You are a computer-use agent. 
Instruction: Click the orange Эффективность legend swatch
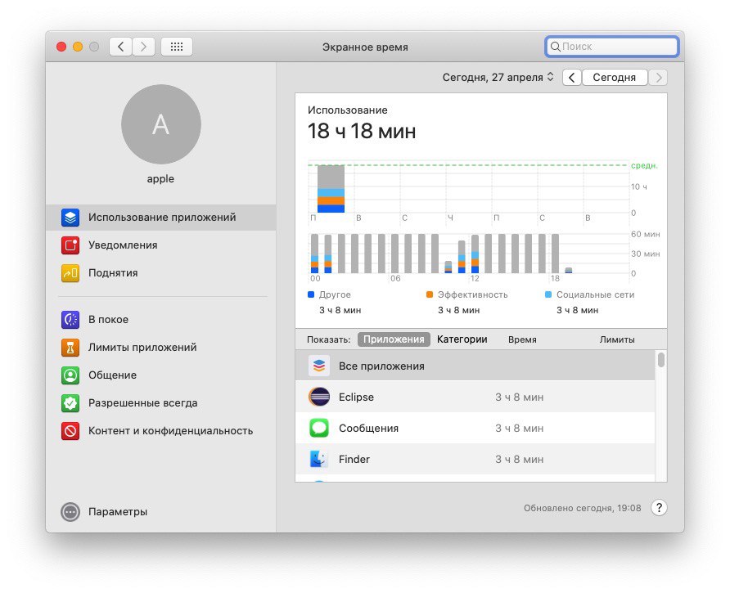(430, 294)
